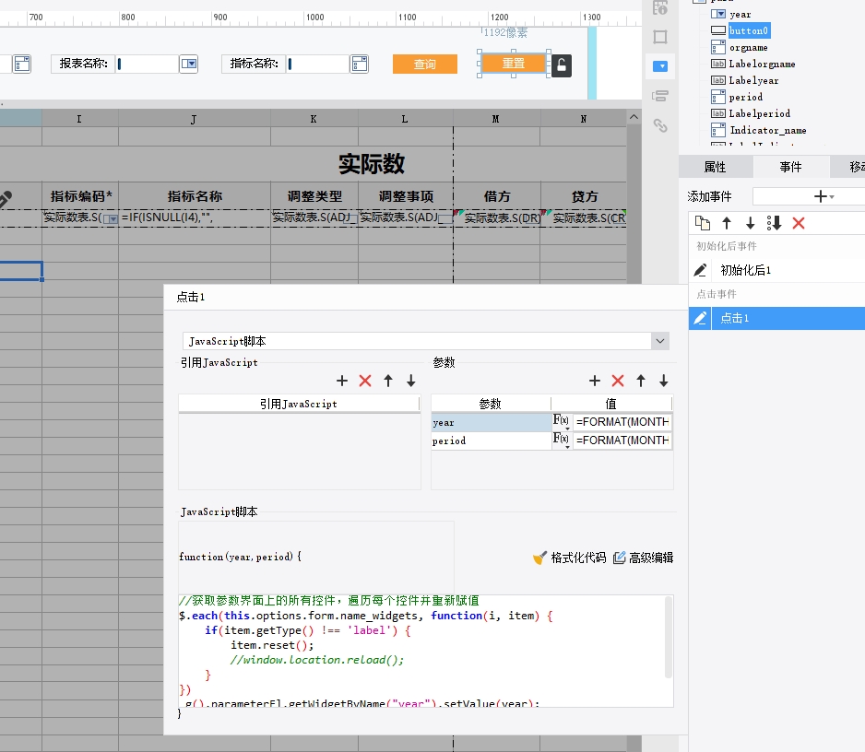
Task: Add a parameter with the plus icon
Action: pos(595,381)
